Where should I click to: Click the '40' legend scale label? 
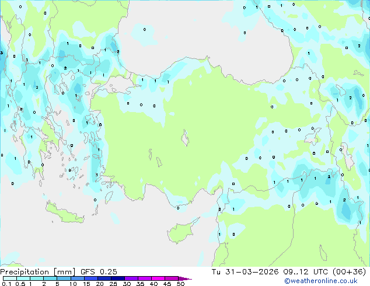click(154, 284)
